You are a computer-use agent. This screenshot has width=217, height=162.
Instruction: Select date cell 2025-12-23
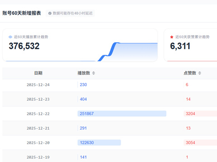(38, 99)
